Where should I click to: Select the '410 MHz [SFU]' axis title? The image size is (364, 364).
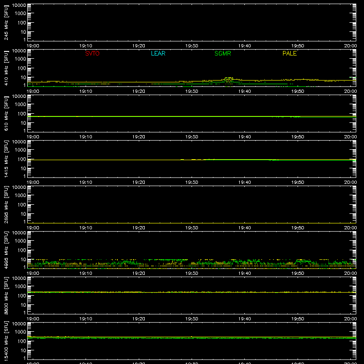click(6, 68)
